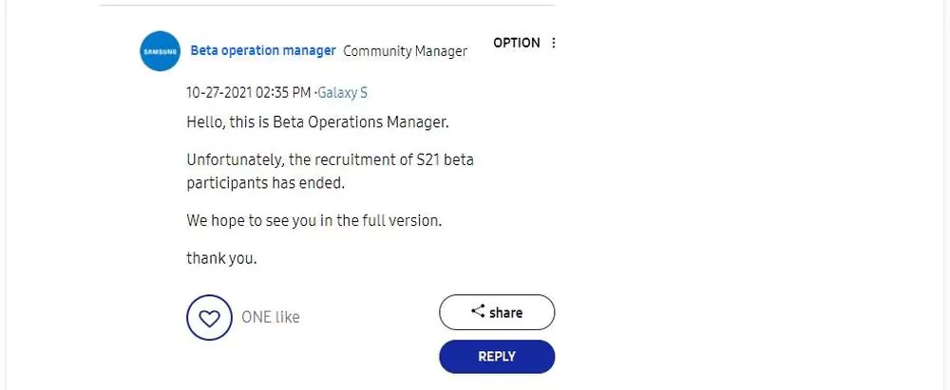Reply to the post with REPLY button
This screenshot has height=390, width=950.
coord(497,357)
